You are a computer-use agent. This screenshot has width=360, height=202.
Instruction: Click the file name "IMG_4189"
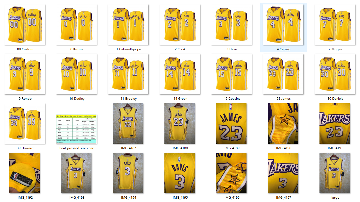pyautogui.click(x=232, y=148)
